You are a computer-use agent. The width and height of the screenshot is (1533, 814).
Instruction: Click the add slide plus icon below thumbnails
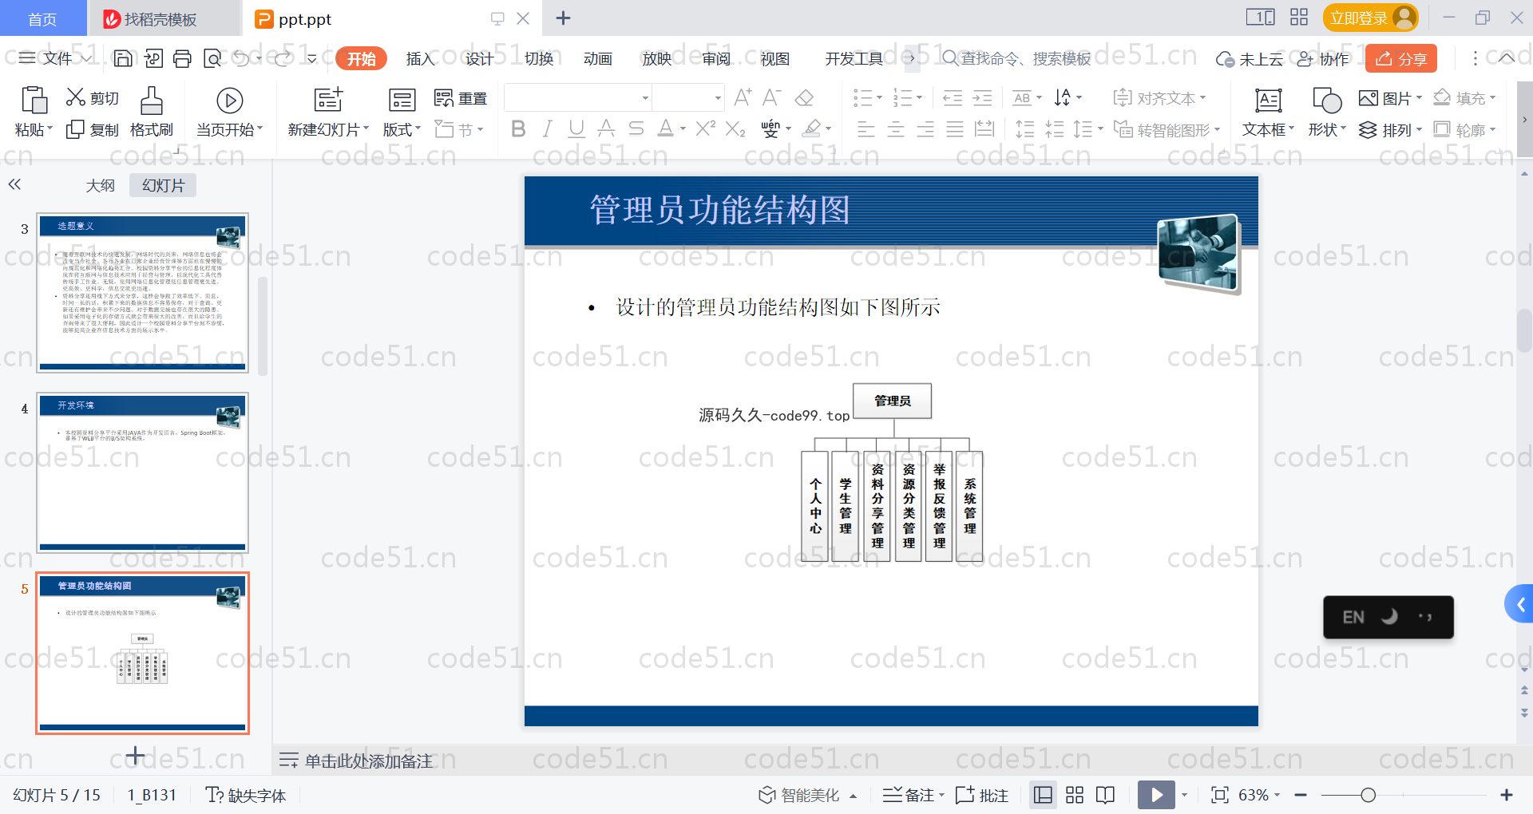click(136, 755)
